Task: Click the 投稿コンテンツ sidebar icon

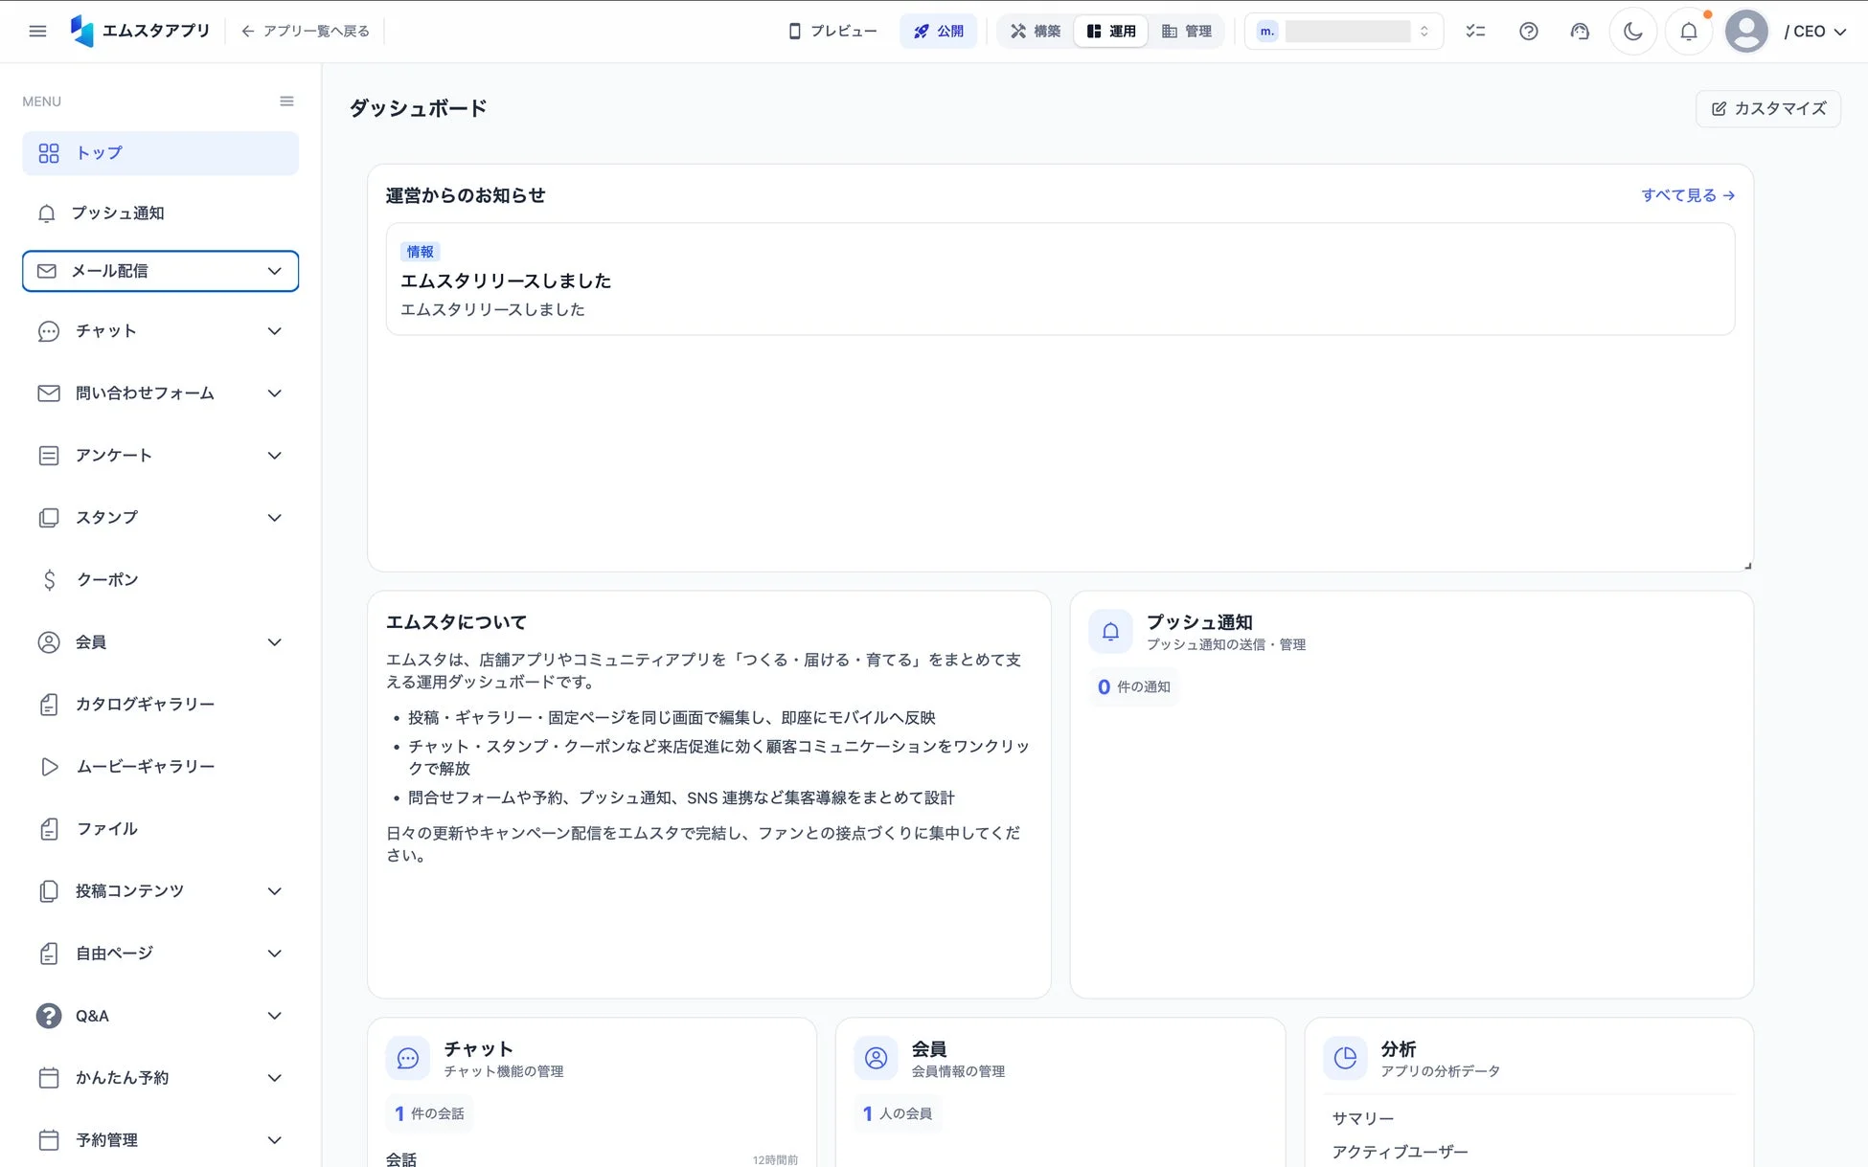Action: (x=49, y=891)
